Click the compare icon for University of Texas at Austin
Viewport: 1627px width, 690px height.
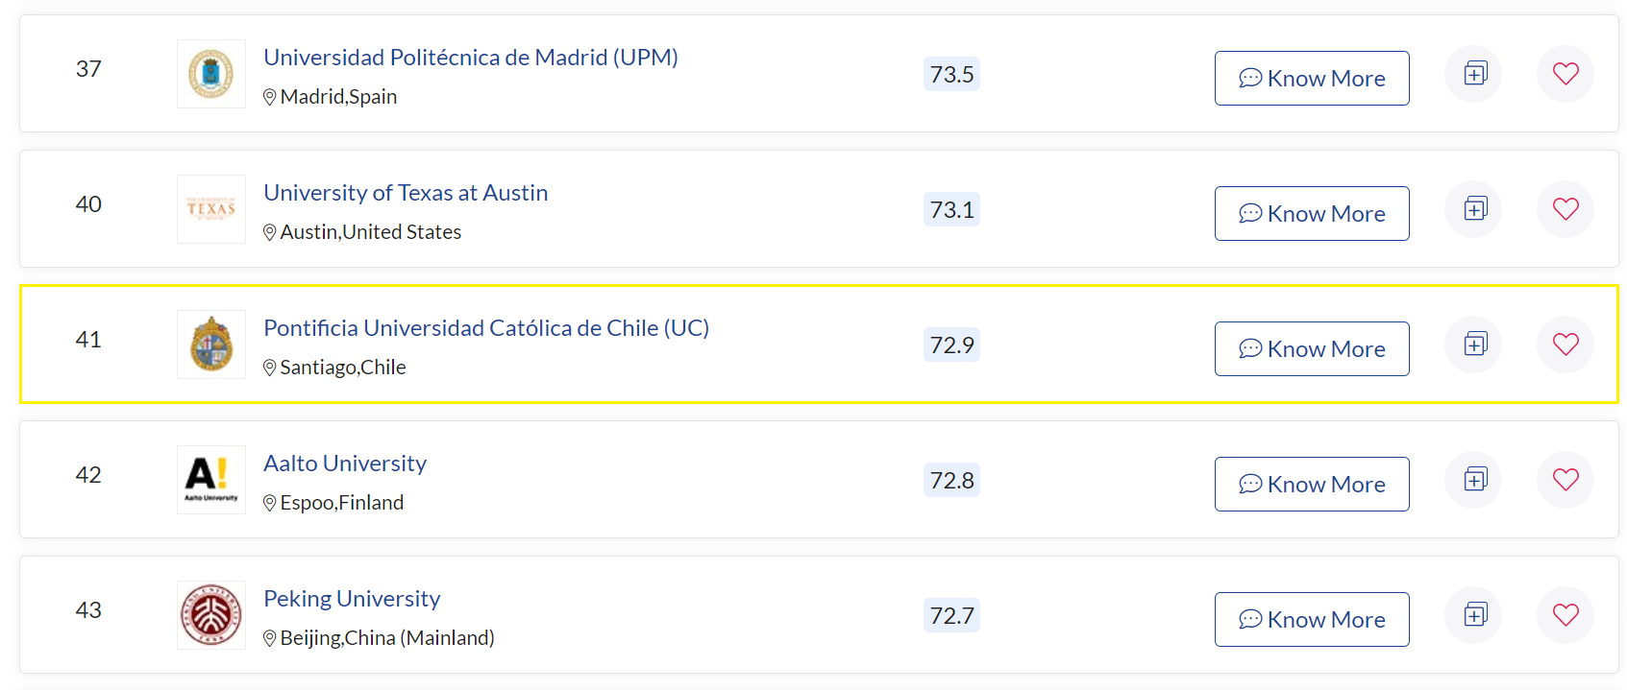pos(1473,208)
